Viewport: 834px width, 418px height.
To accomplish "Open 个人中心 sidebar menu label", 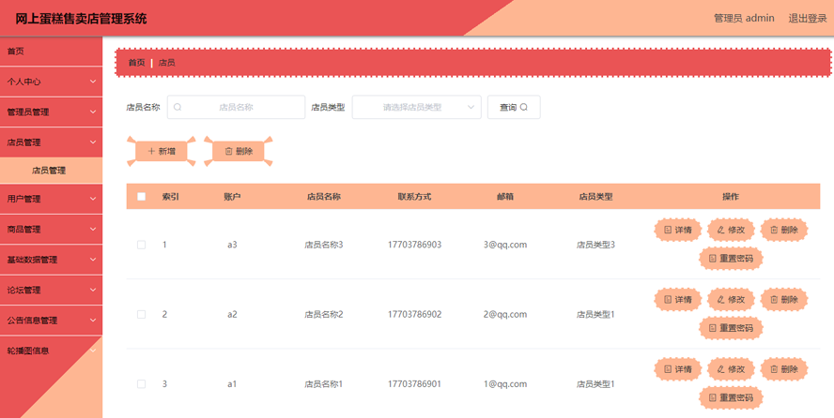I will tap(23, 82).
